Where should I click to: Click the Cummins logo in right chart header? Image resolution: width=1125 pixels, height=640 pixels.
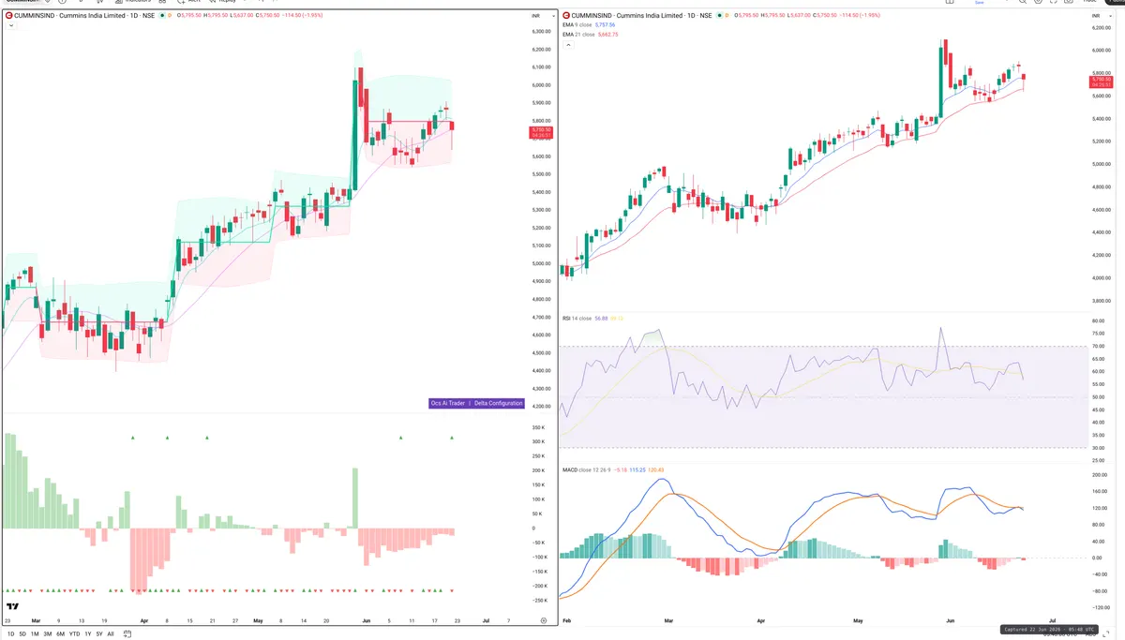(567, 16)
